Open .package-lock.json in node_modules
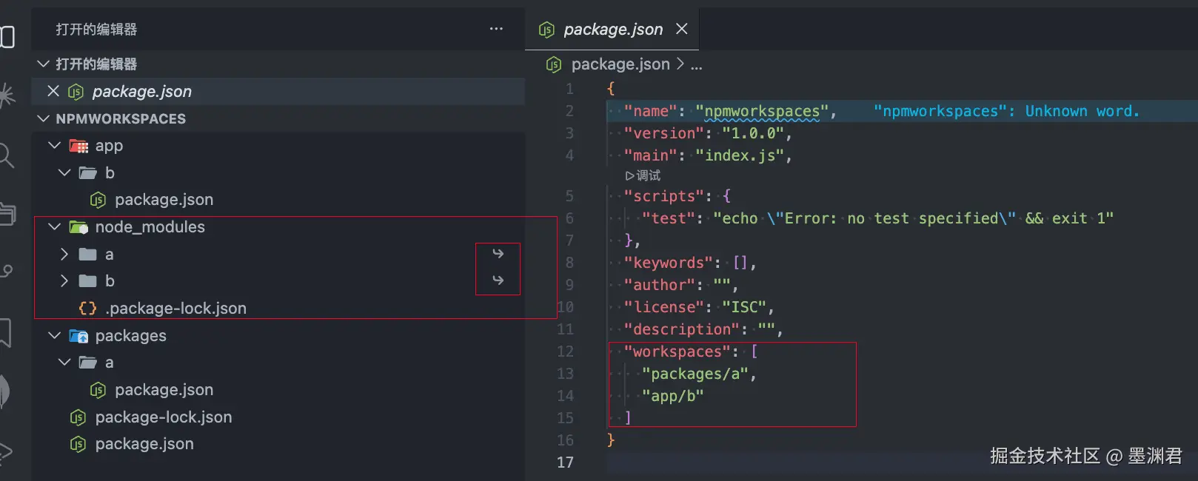The width and height of the screenshot is (1198, 481). tap(175, 309)
